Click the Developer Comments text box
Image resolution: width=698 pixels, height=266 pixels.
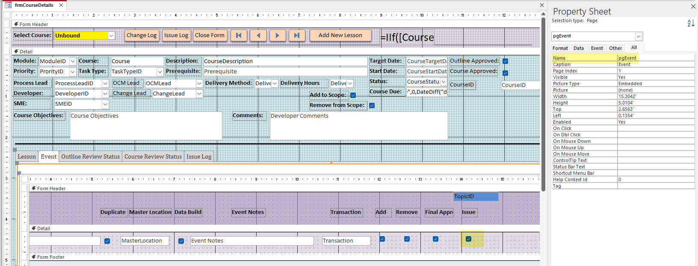click(x=359, y=125)
